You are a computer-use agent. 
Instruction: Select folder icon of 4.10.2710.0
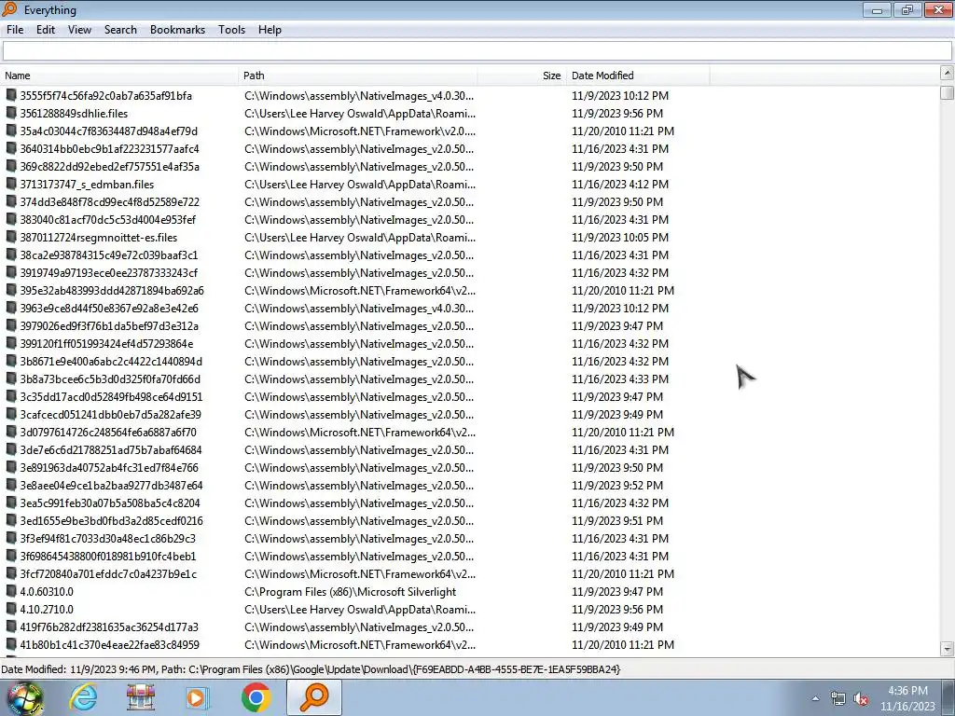point(11,608)
